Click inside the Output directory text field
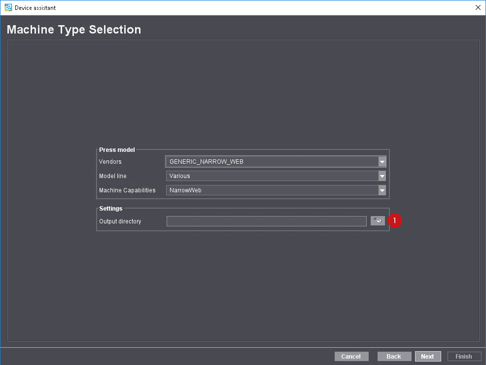 click(x=266, y=221)
